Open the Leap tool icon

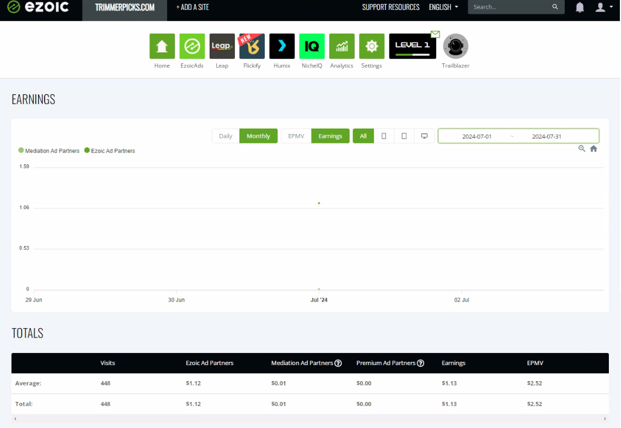tap(222, 46)
